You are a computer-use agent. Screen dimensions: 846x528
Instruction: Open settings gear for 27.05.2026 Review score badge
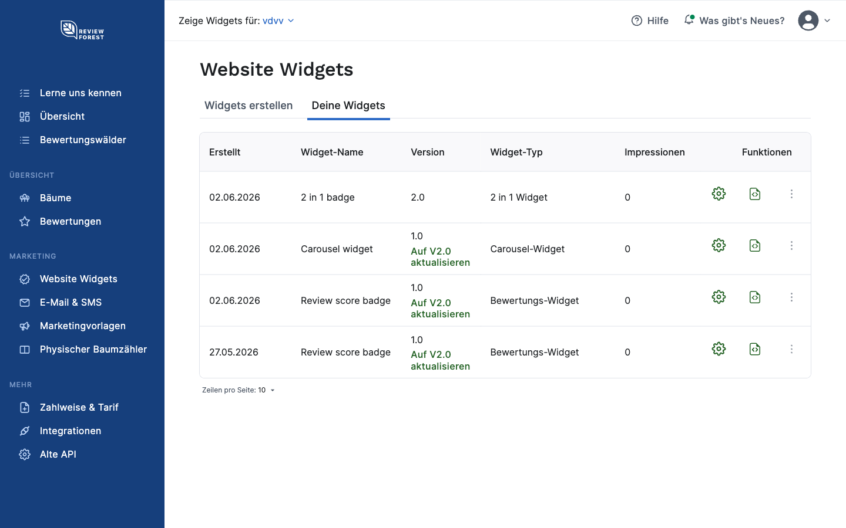coord(719,349)
